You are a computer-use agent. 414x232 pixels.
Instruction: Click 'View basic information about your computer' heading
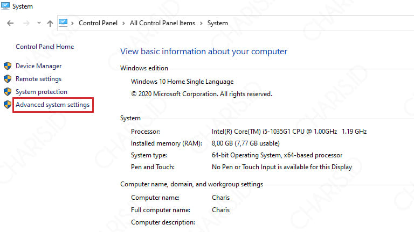tap(204, 52)
